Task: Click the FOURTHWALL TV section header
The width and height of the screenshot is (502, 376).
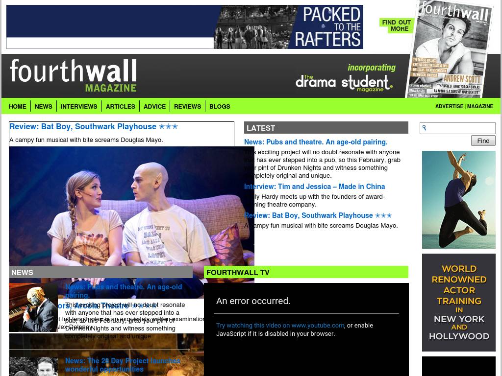Action: (x=306, y=272)
